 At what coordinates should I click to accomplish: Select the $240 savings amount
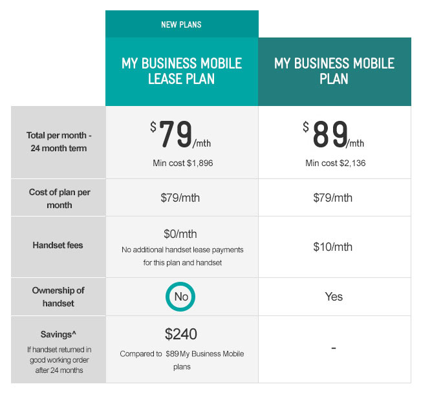point(182,334)
